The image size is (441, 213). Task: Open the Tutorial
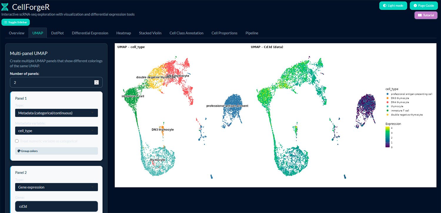click(426, 15)
